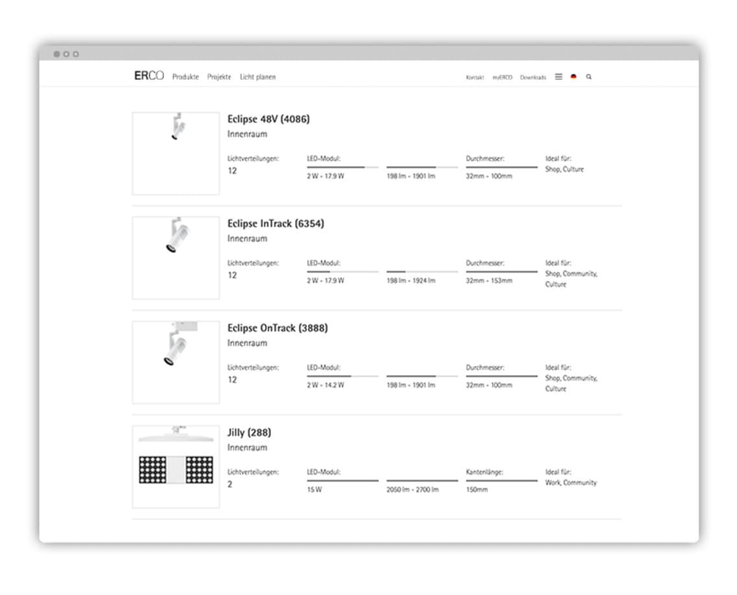The height and width of the screenshot is (595, 737).
Task: Open the Licht planen menu
Action: (x=257, y=77)
